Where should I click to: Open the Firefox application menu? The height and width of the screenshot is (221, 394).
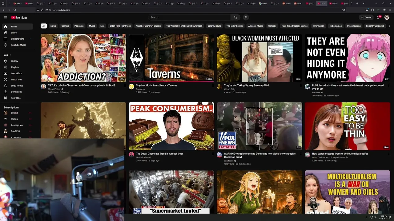pyautogui.click(x=390, y=10)
